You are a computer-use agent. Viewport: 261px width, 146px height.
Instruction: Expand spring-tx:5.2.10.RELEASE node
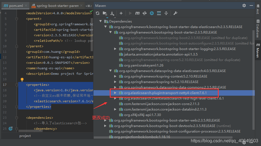point(115,82)
